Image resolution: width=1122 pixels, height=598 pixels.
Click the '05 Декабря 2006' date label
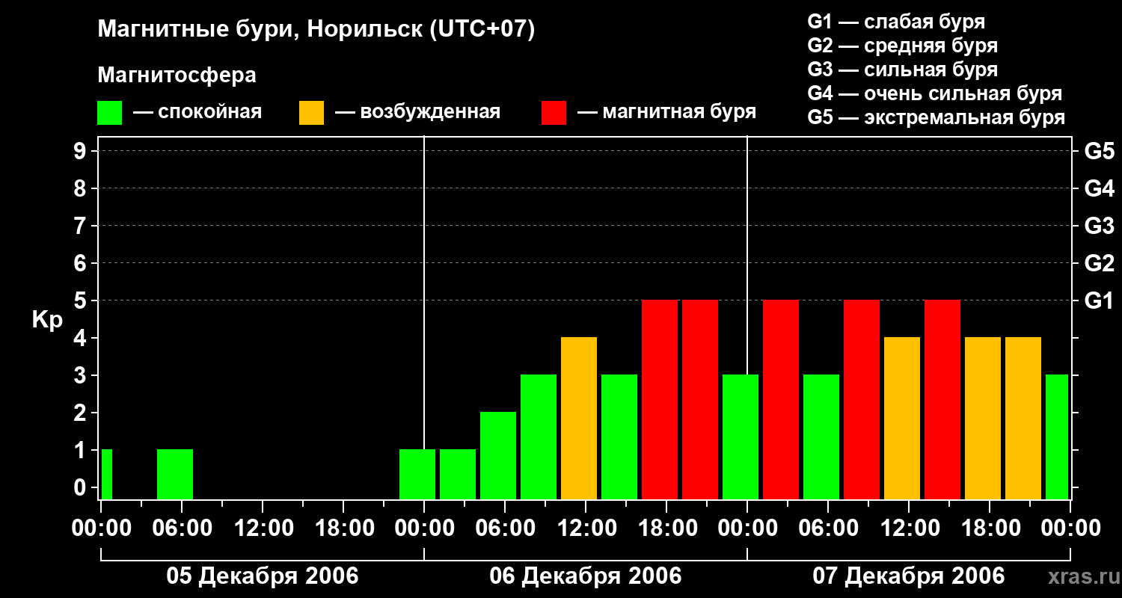tap(262, 576)
